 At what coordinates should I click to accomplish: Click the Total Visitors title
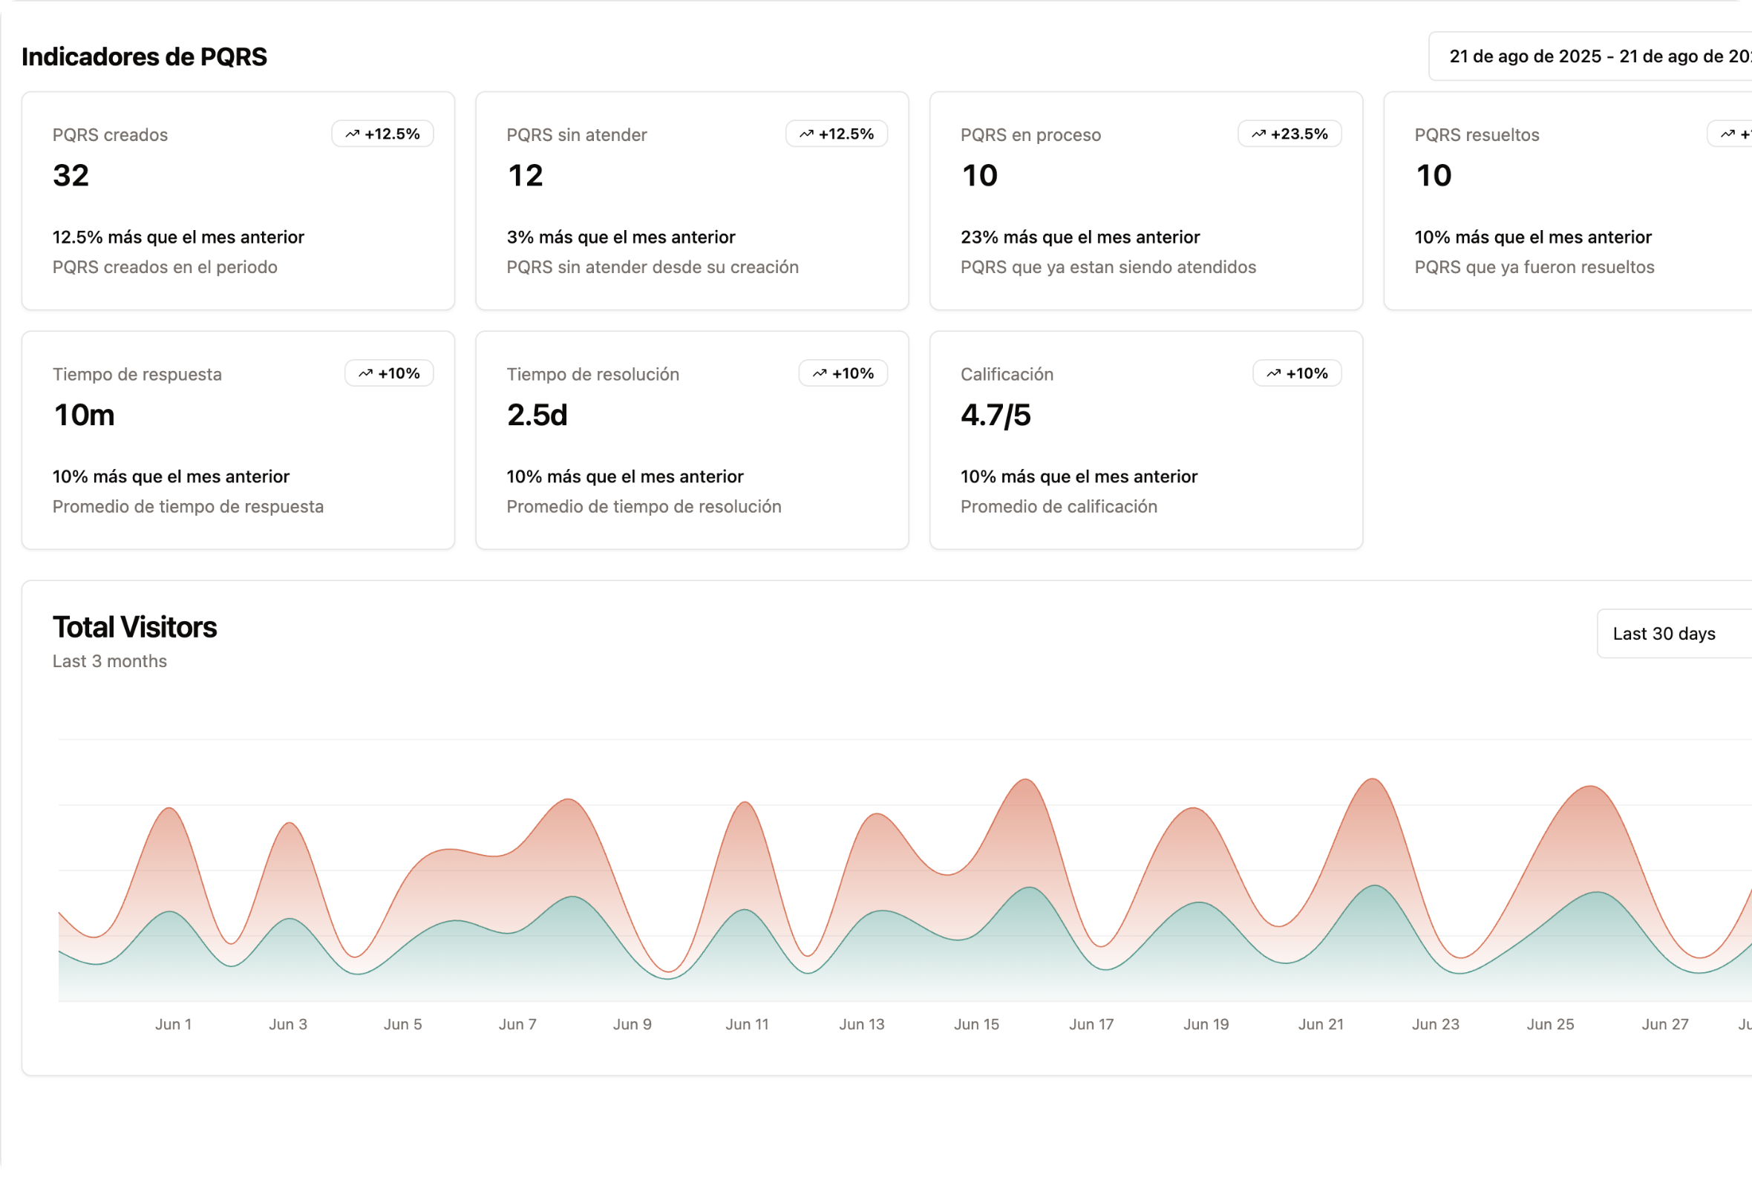(134, 626)
